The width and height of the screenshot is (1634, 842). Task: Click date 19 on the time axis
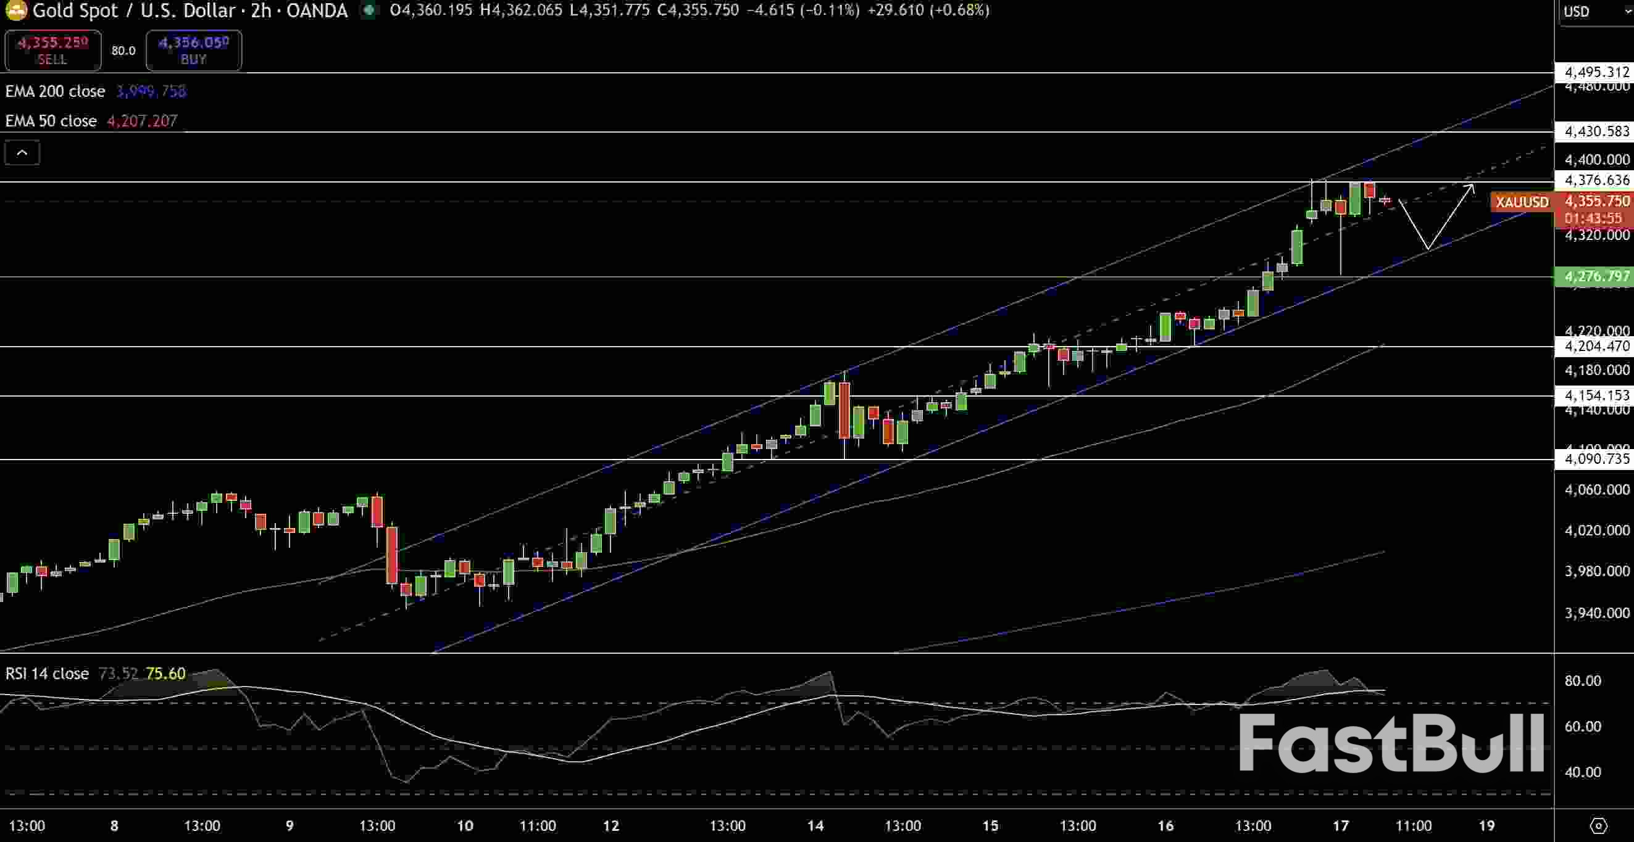click(1487, 825)
